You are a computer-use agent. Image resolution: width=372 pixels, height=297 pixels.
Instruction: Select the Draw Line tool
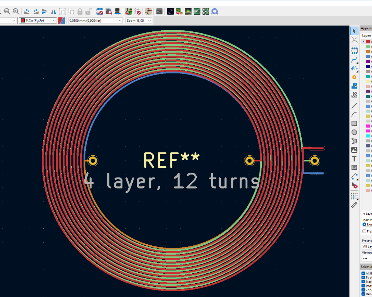[x=354, y=106]
